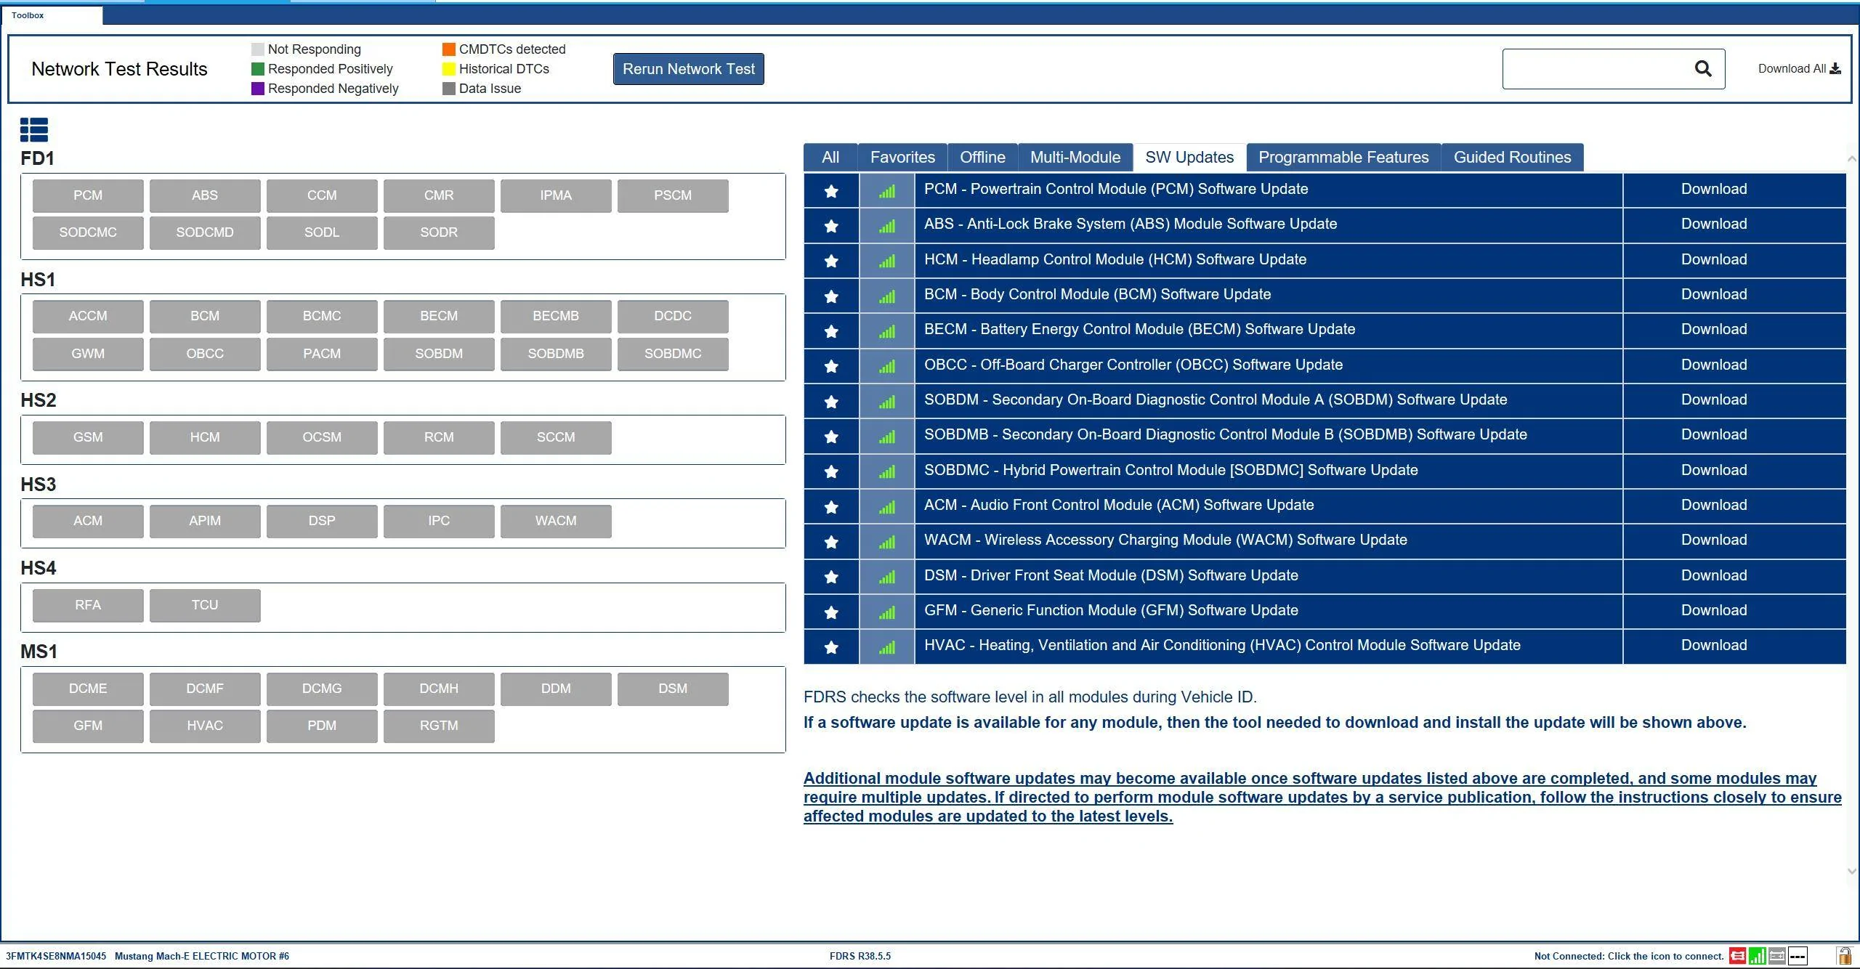The height and width of the screenshot is (969, 1860).
Task: Star the HVAC Control Module update
Action: (831, 647)
